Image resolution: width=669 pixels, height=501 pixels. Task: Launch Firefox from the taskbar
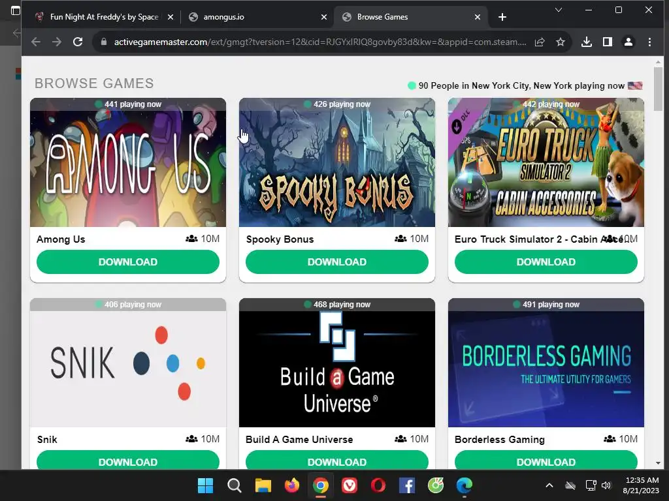(292, 485)
